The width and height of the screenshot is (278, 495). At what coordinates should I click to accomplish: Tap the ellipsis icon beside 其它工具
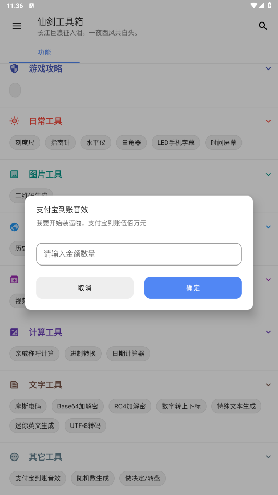[15, 457]
